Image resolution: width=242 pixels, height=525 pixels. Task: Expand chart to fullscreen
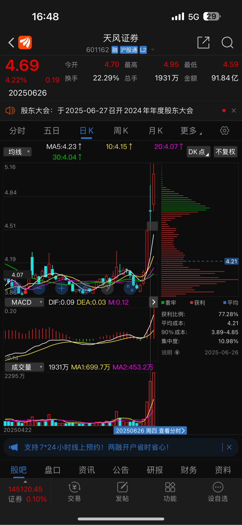tap(130, 288)
